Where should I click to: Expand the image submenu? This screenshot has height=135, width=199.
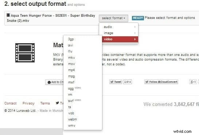pyautogui.click(x=119, y=33)
